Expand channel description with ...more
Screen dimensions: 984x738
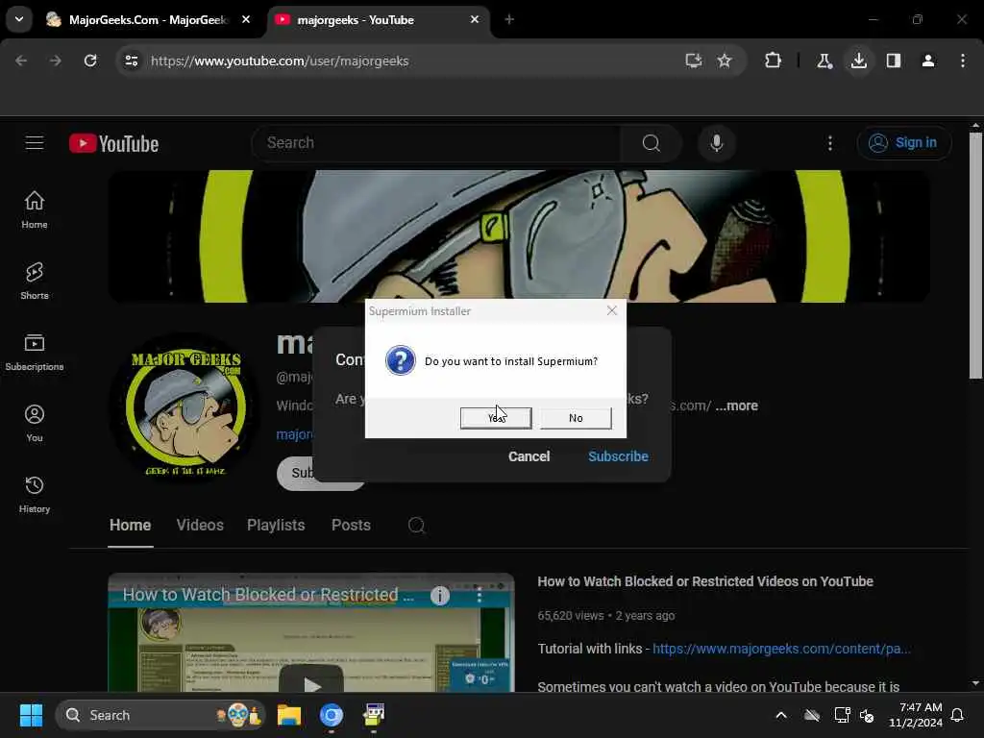(737, 406)
